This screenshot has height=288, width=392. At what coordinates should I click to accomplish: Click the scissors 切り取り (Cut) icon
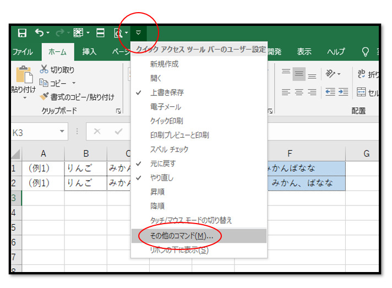(x=45, y=70)
